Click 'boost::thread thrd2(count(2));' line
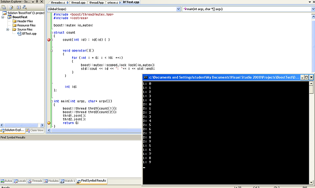The width and height of the screenshot is (315, 188). tap(90, 112)
